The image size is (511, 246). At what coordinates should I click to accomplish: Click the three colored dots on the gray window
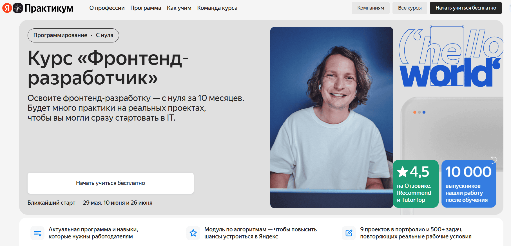click(x=419, y=112)
